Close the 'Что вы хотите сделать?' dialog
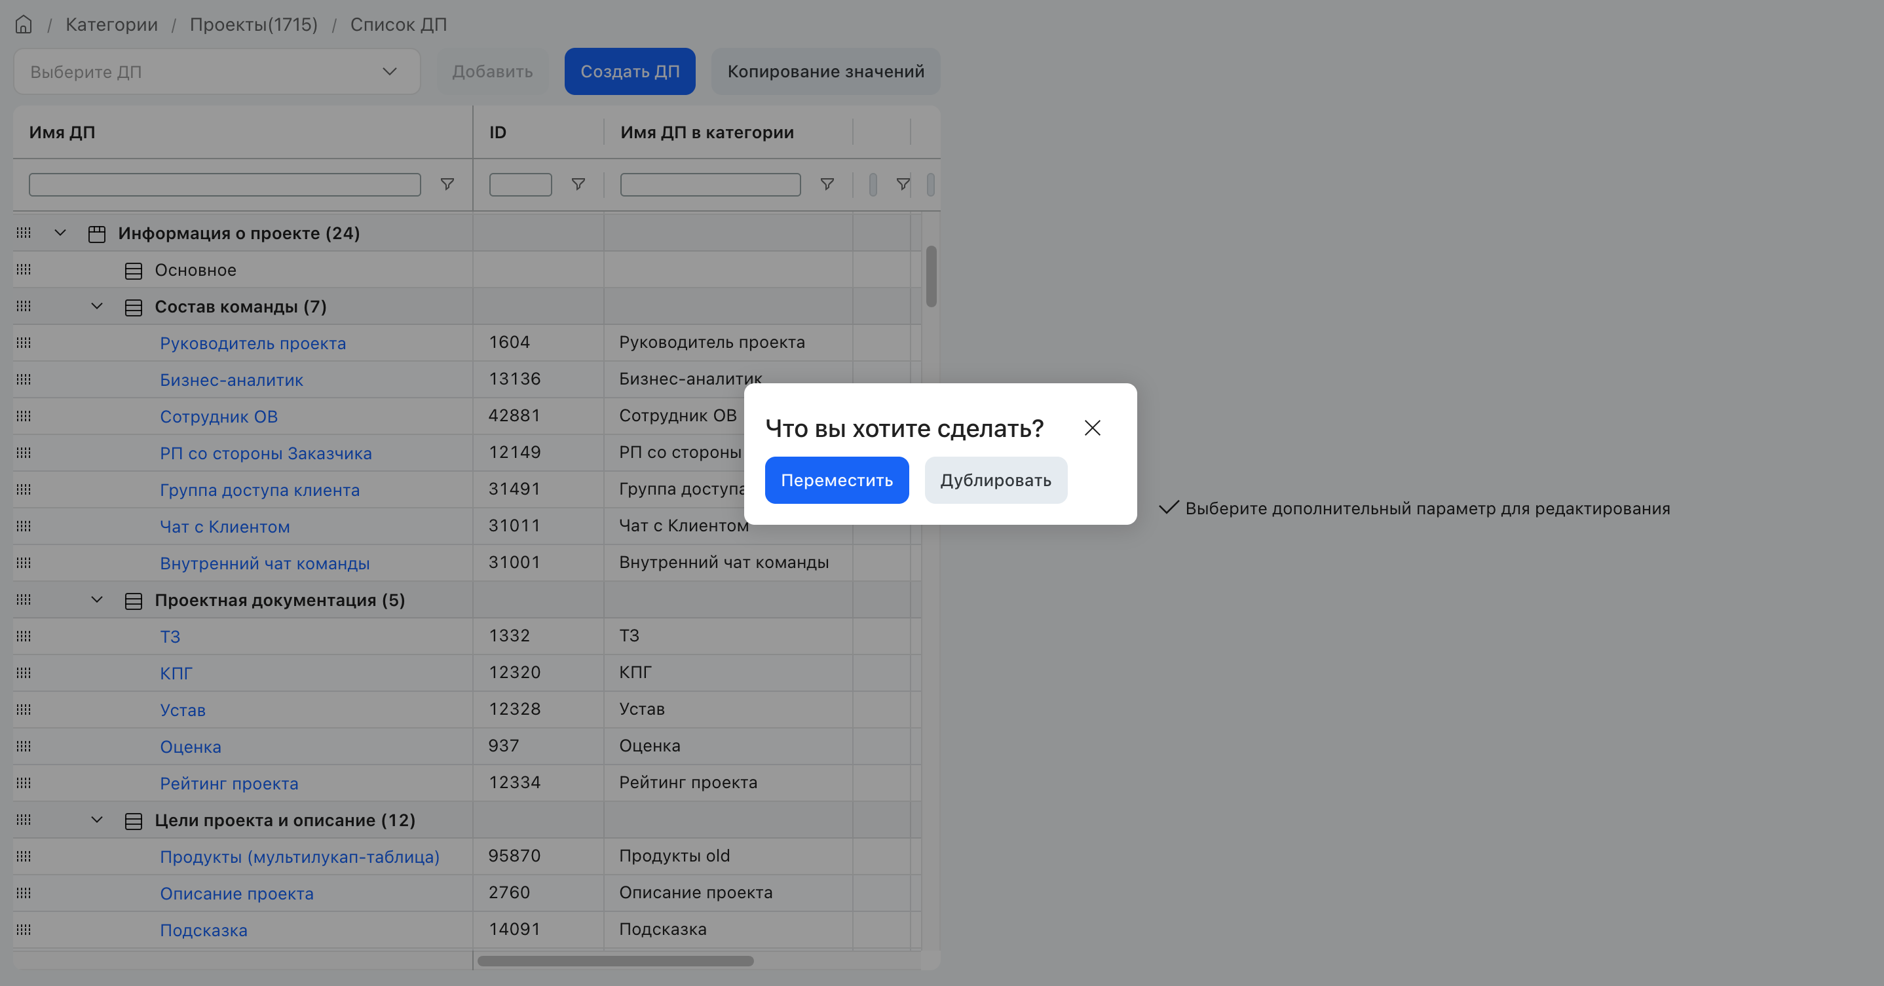 click(x=1092, y=428)
